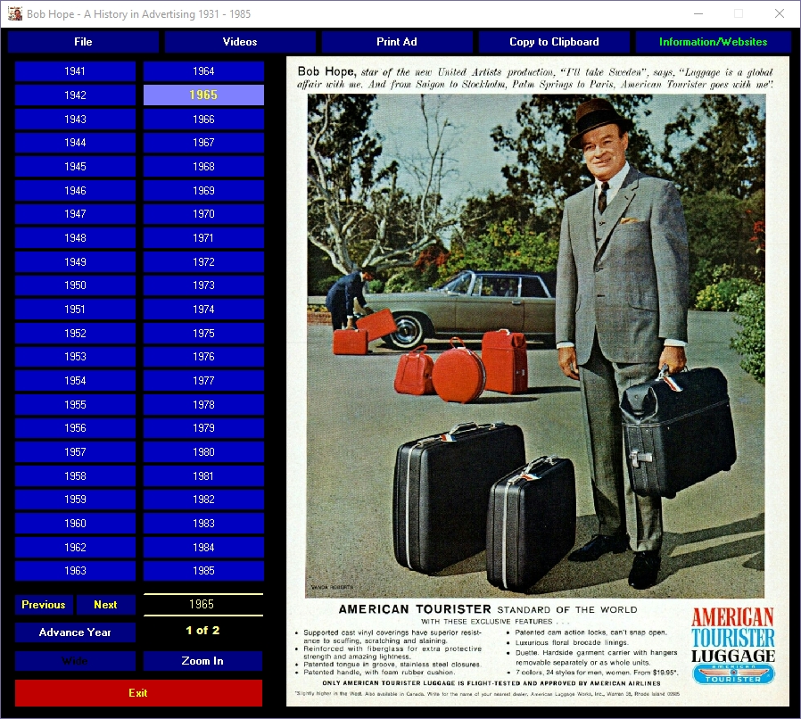Select year 1976
This screenshot has width=801, height=719.
click(204, 357)
